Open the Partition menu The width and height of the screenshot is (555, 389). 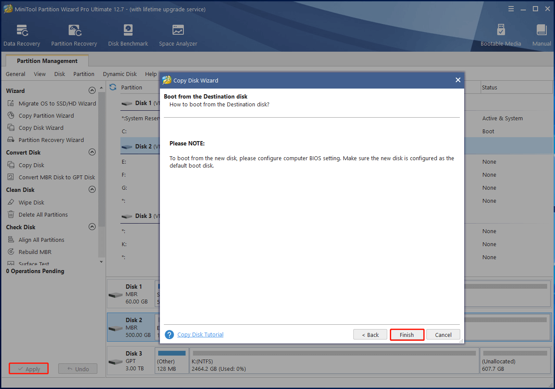(84, 74)
